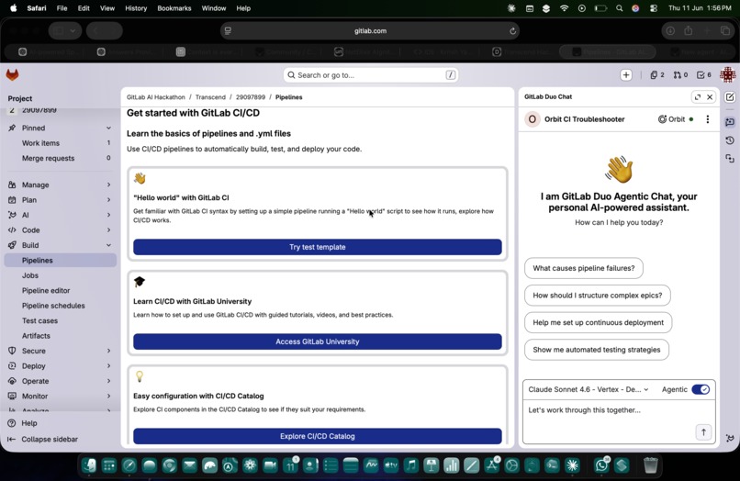Viewport: 740px width, 481px height.
Task: Click the Try test template button
Action: pyautogui.click(x=317, y=247)
